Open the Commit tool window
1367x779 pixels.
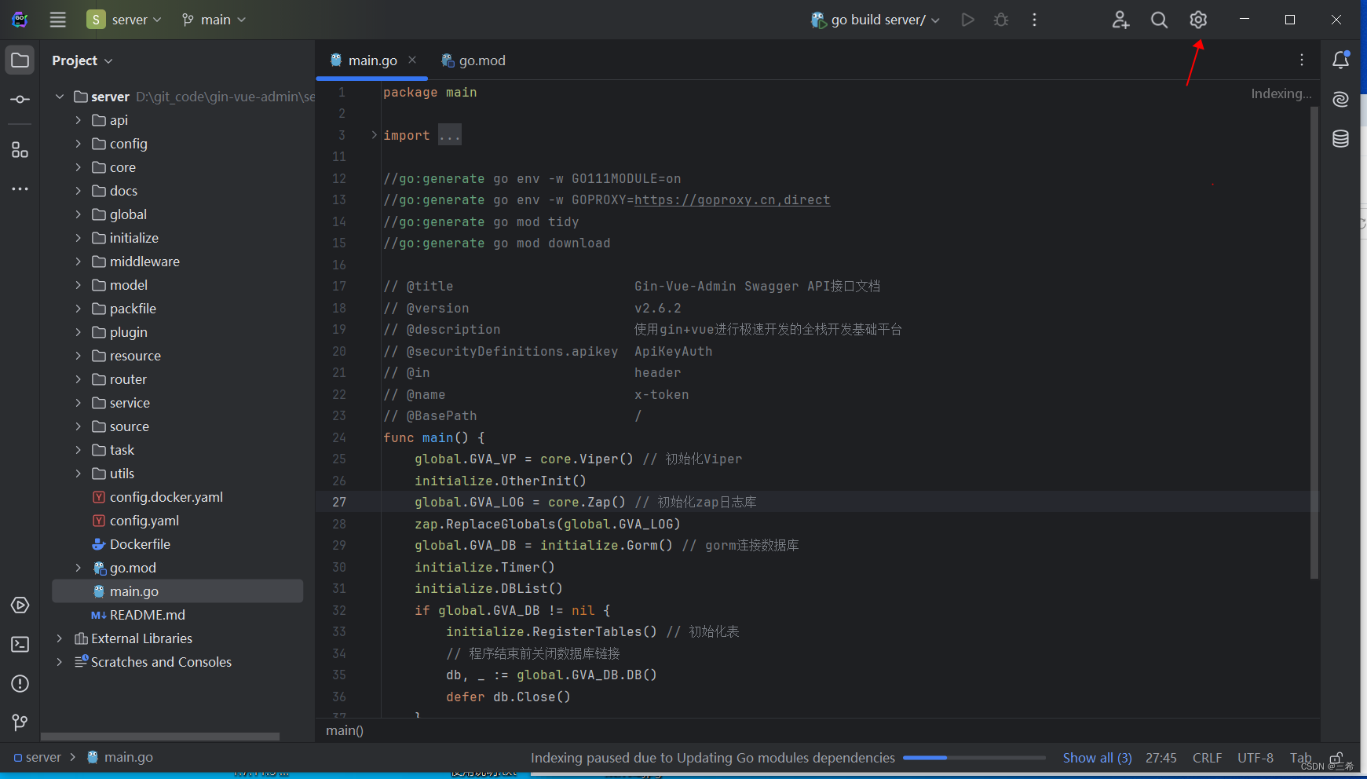(20, 99)
